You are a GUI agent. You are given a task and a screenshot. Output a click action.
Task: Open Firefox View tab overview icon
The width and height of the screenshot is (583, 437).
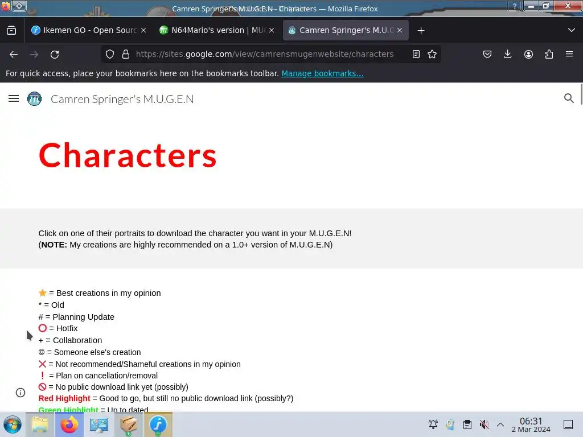point(11,31)
